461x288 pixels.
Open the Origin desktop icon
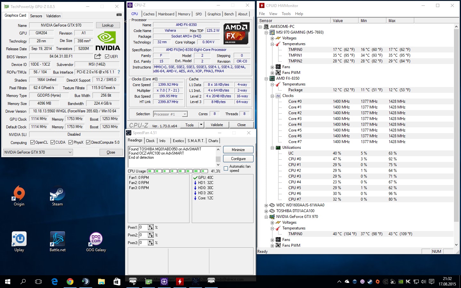[x=19, y=196]
